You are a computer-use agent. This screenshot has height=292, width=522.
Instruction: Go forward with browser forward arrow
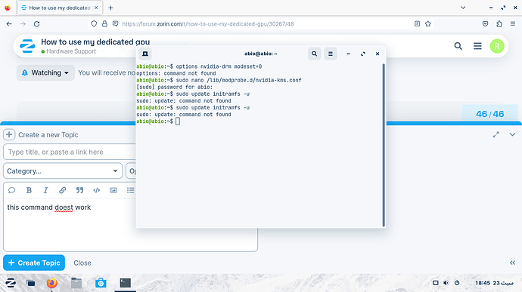click(23, 24)
